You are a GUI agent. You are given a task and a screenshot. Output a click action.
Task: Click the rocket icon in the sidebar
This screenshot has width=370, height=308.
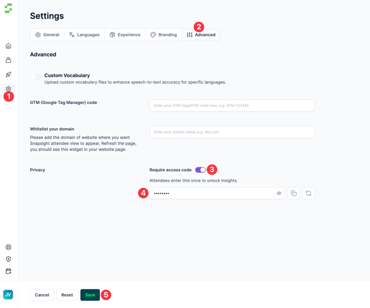(8, 75)
